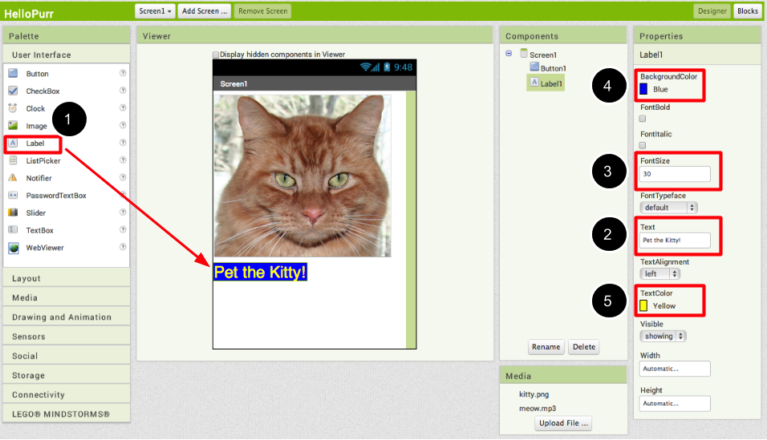Open the FontTypeface default dropdown
Image resolution: width=767 pixels, height=440 pixels.
tap(668, 208)
